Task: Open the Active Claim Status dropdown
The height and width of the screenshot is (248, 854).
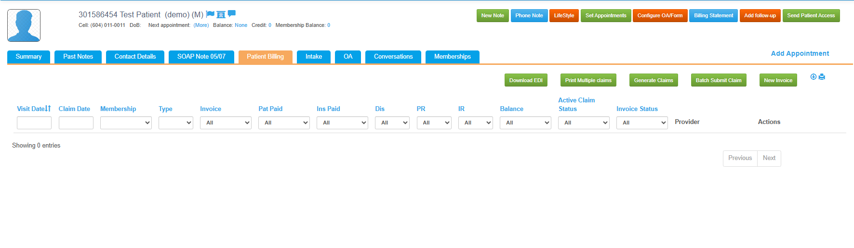Action: pos(584,123)
